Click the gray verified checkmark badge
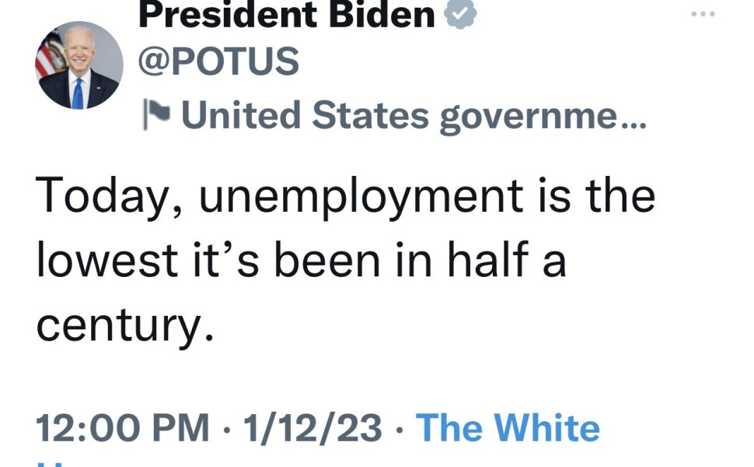Image resolution: width=754 pixels, height=467 pixels. coord(460,13)
